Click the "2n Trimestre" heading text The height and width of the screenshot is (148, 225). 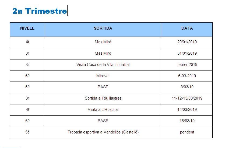[39, 11]
